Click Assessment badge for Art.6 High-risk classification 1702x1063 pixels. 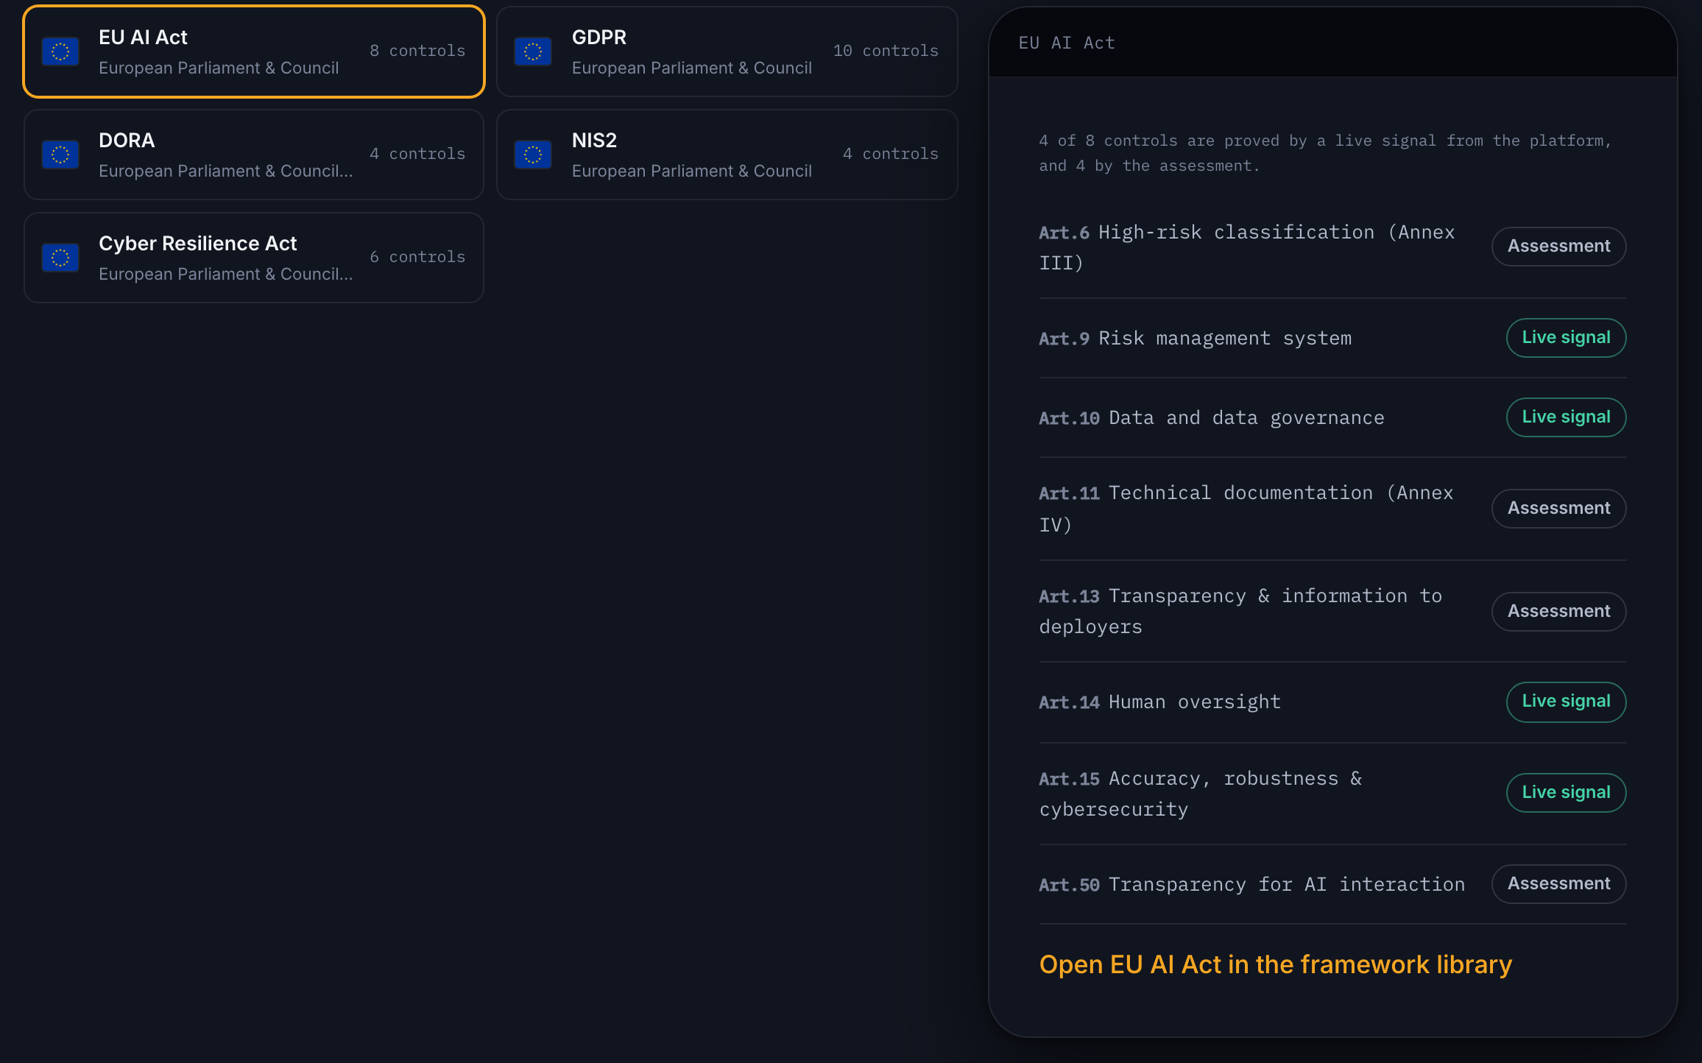[1558, 246]
